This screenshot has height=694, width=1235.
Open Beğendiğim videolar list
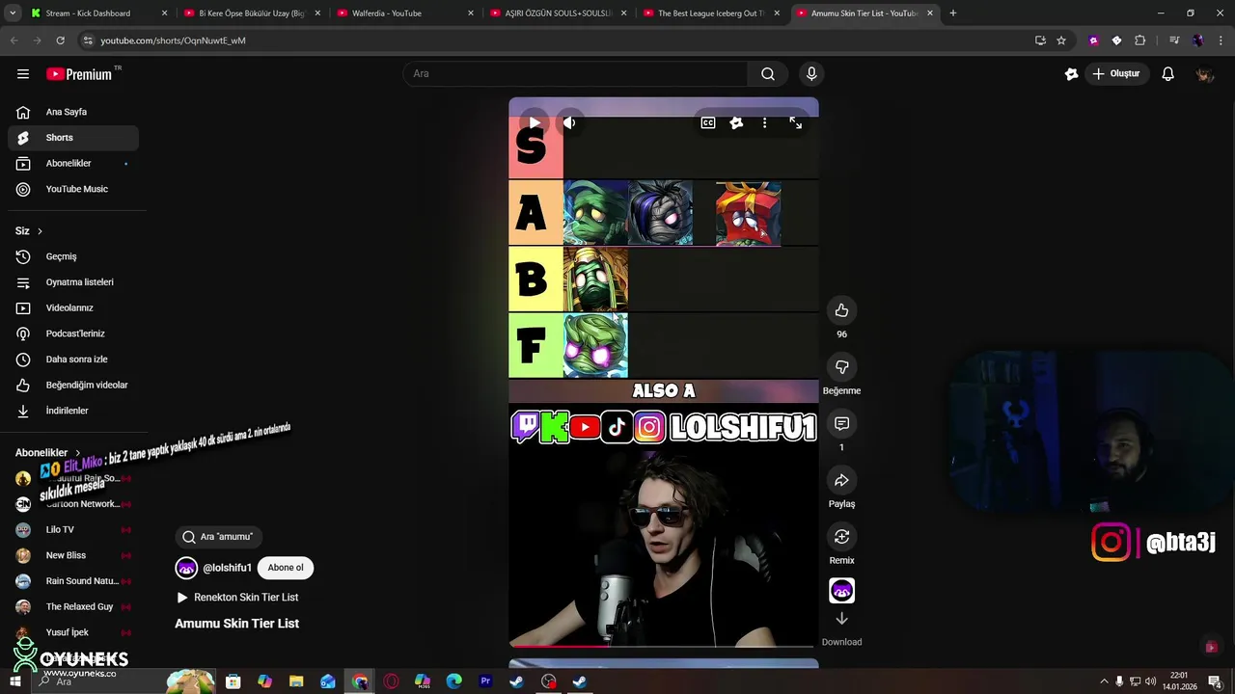[73, 385]
